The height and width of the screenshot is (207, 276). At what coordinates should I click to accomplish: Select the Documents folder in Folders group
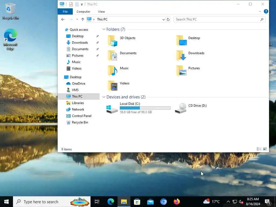(122, 56)
